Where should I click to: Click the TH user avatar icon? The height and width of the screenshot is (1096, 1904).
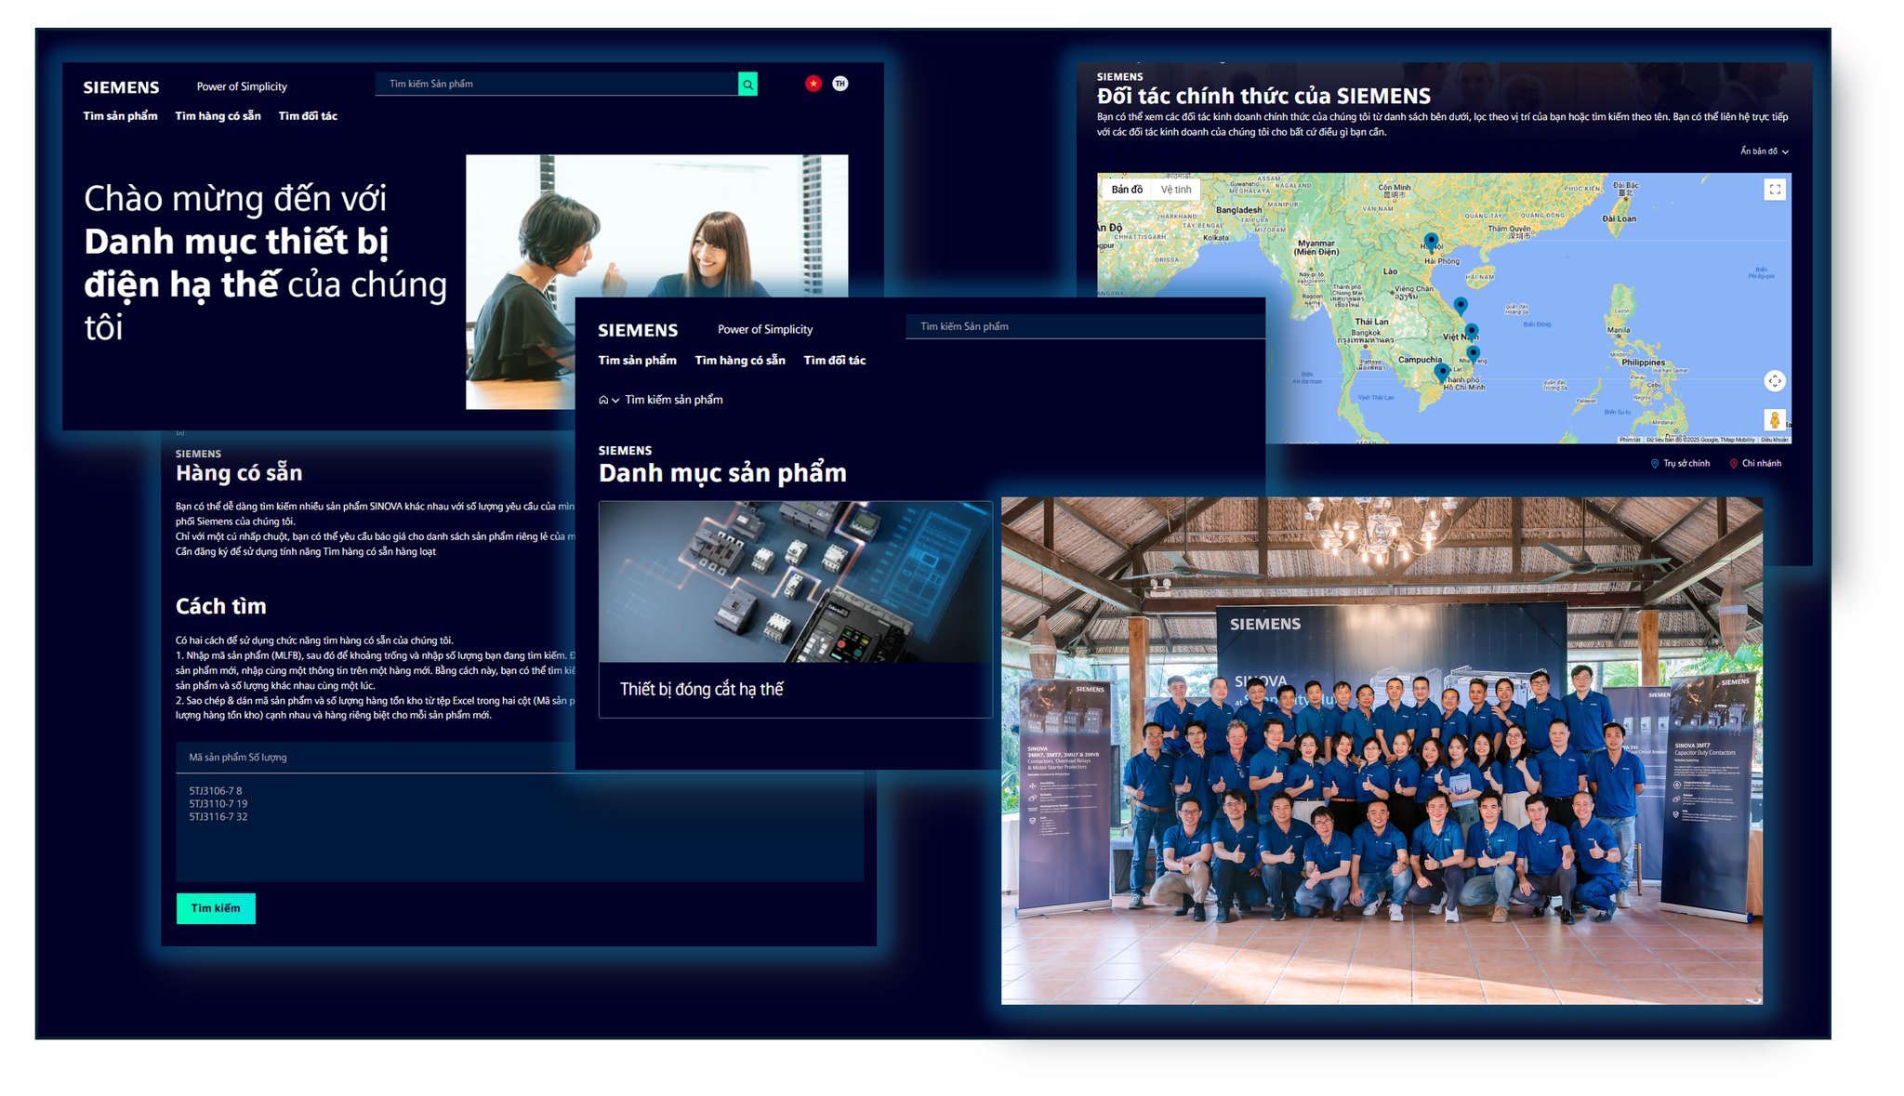(x=840, y=83)
